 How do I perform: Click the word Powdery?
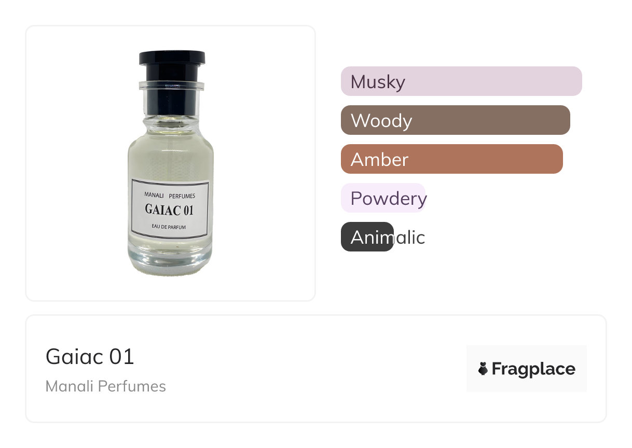pyautogui.click(x=389, y=199)
